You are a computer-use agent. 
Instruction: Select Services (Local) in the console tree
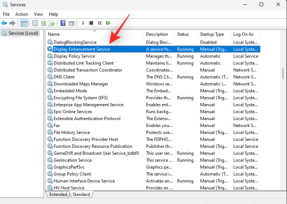pos(23,33)
